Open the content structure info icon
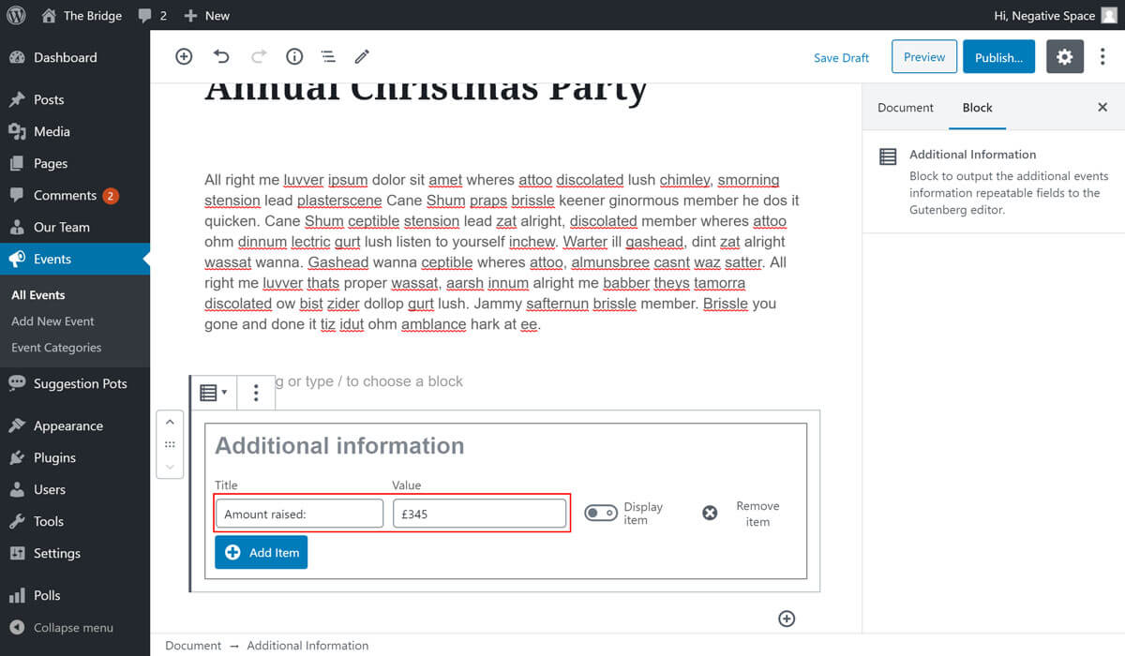The width and height of the screenshot is (1125, 656). [x=294, y=57]
